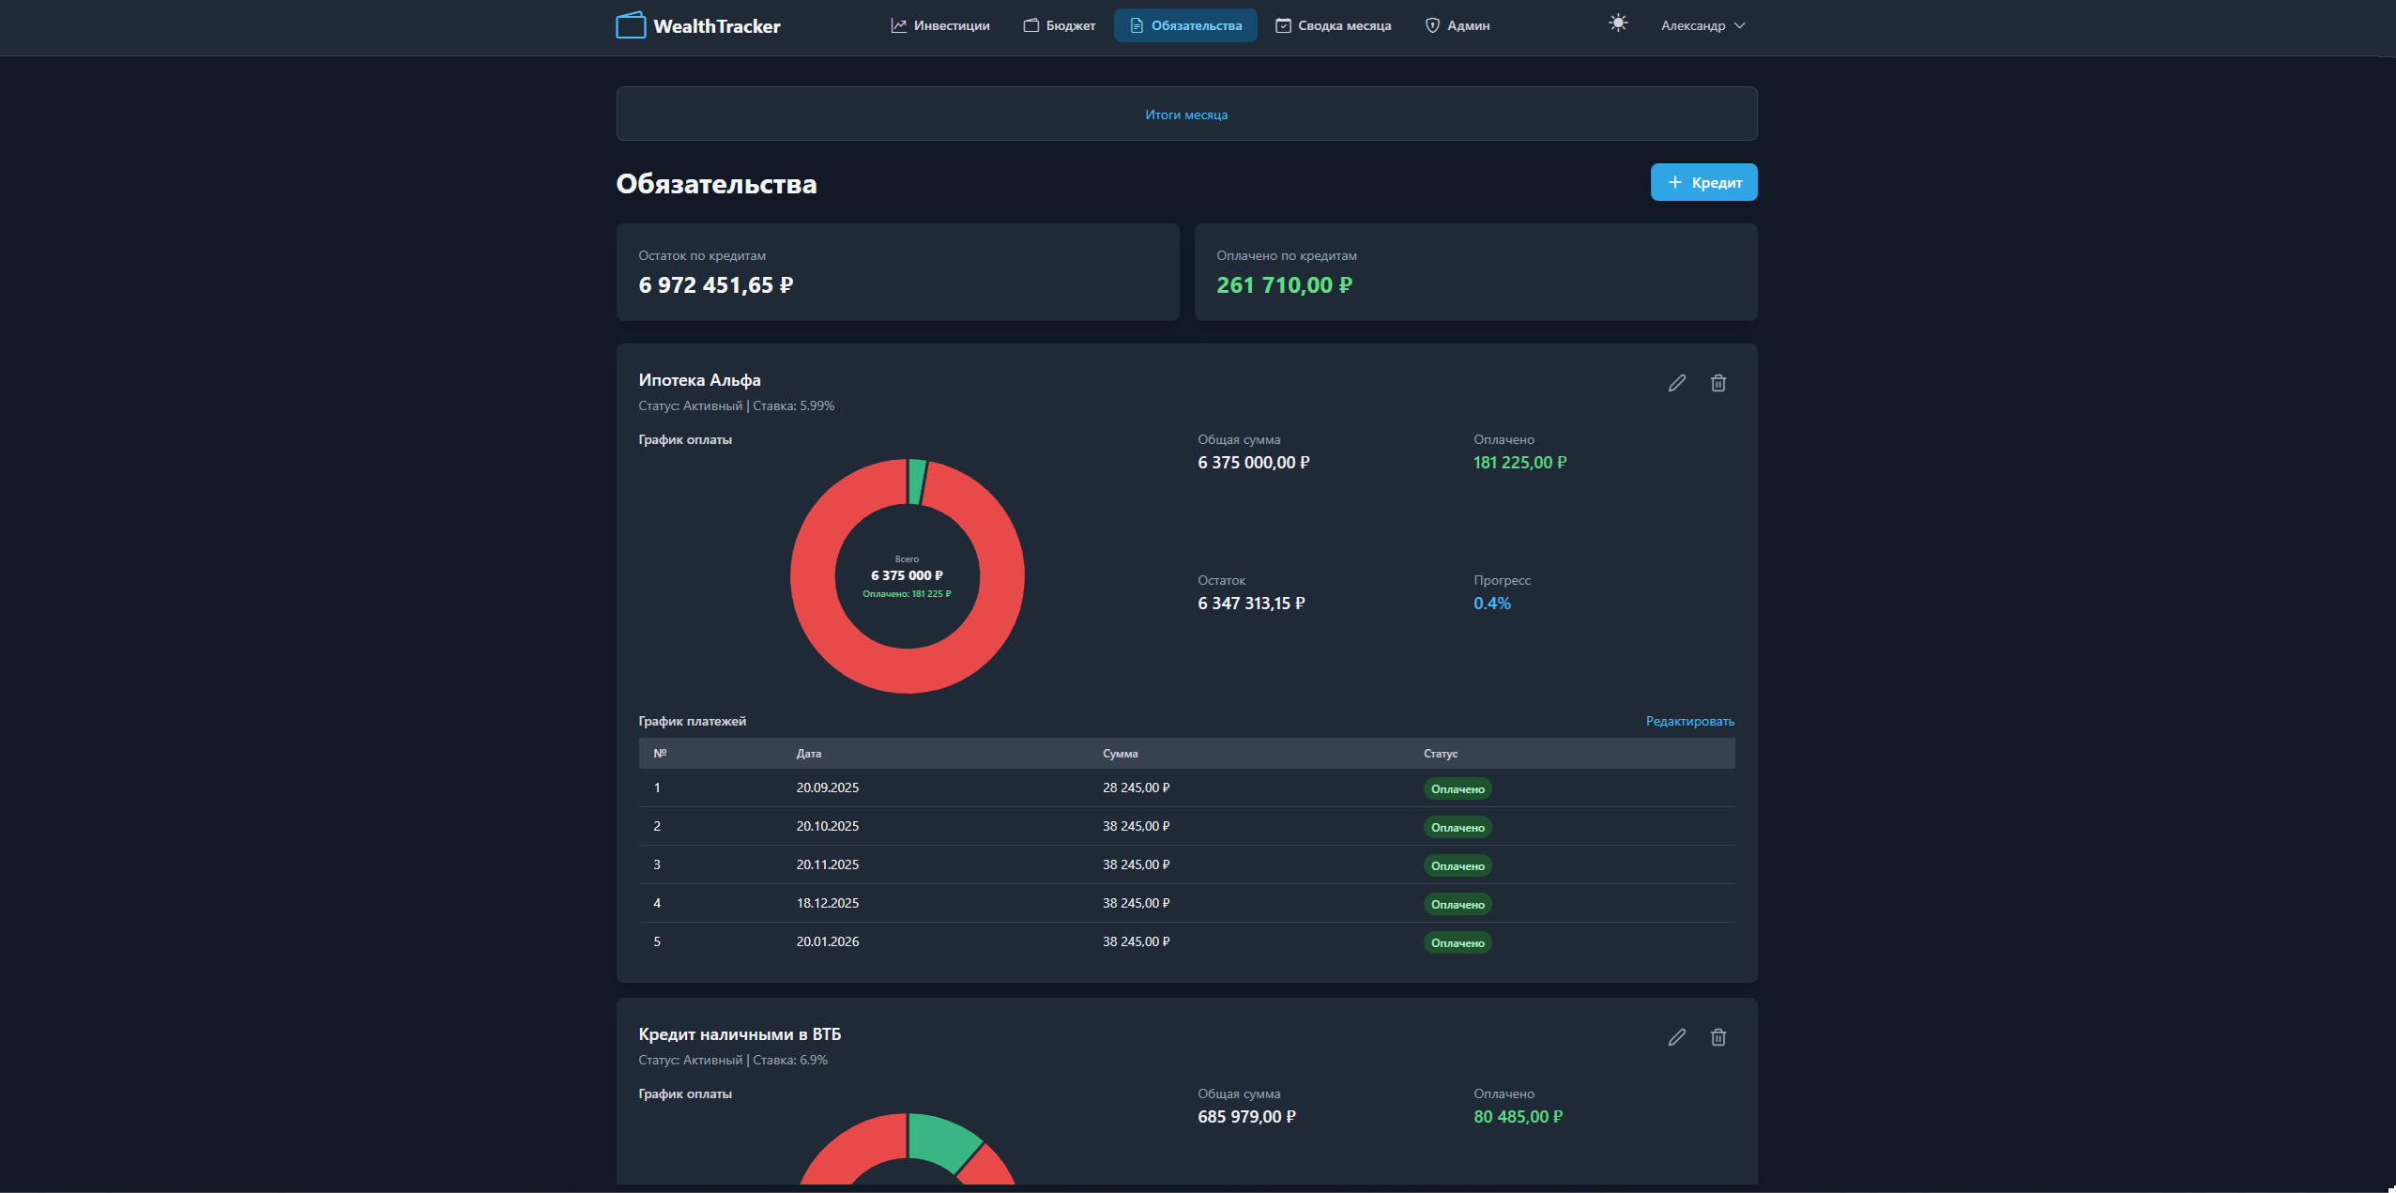This screenshot has width=2396, height=1193.
Task: Click Оплачено status badge for payment 1
Action: pyautogui.click(x=1457, y=789)
